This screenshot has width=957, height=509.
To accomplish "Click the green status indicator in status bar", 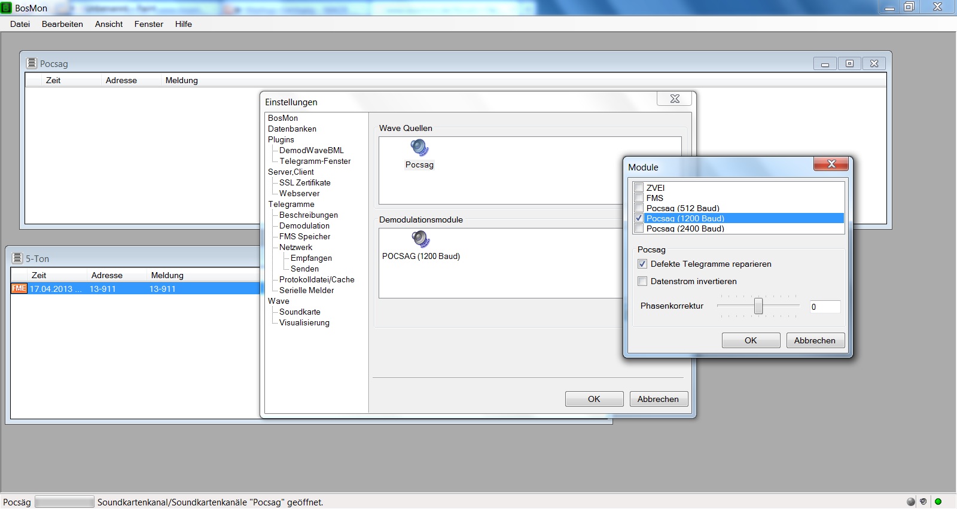I will tap(938, 502).
